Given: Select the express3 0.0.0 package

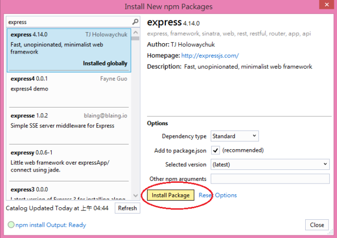Looking at the screenshot, I should pyautogui.click(x=69, y=191).
